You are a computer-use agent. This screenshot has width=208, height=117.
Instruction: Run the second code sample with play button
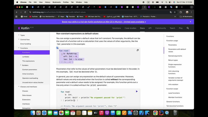click(x=137, y=91)
